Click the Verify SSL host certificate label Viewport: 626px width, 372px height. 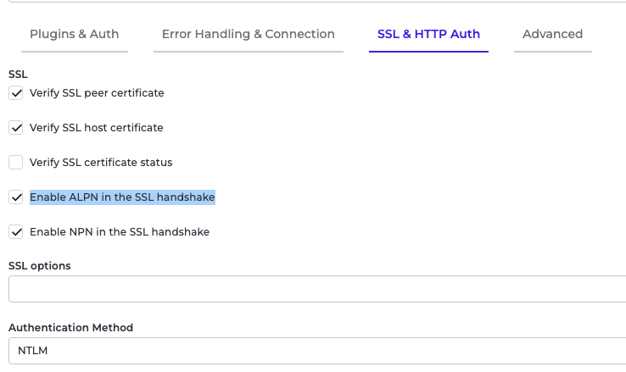point(96,128)
